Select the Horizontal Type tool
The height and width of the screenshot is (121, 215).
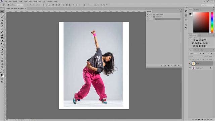2,55
